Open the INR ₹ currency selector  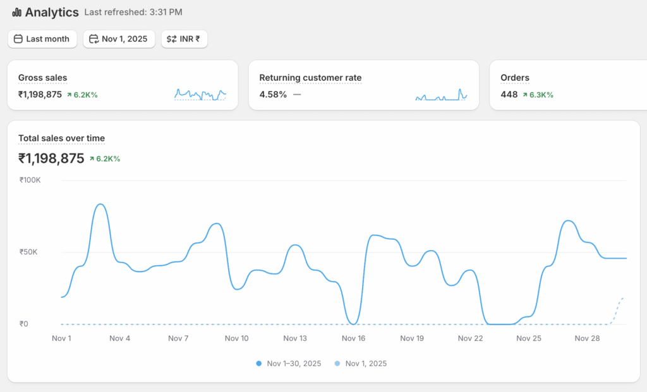click(184, 39)
